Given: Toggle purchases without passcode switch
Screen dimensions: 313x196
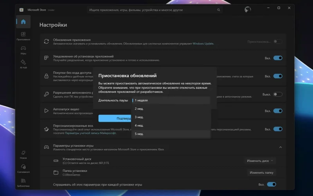Looking at the screenshot, I should pos(278,76).
